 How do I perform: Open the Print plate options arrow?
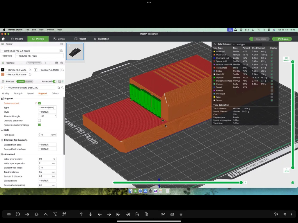pos(274,39)
